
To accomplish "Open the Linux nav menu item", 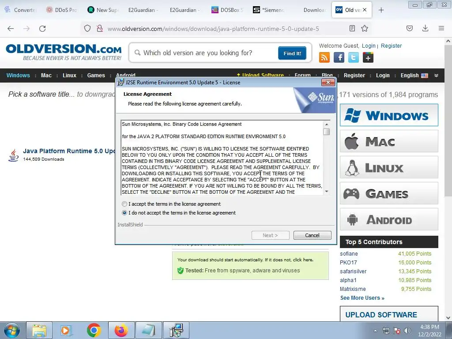I will 69,75.
